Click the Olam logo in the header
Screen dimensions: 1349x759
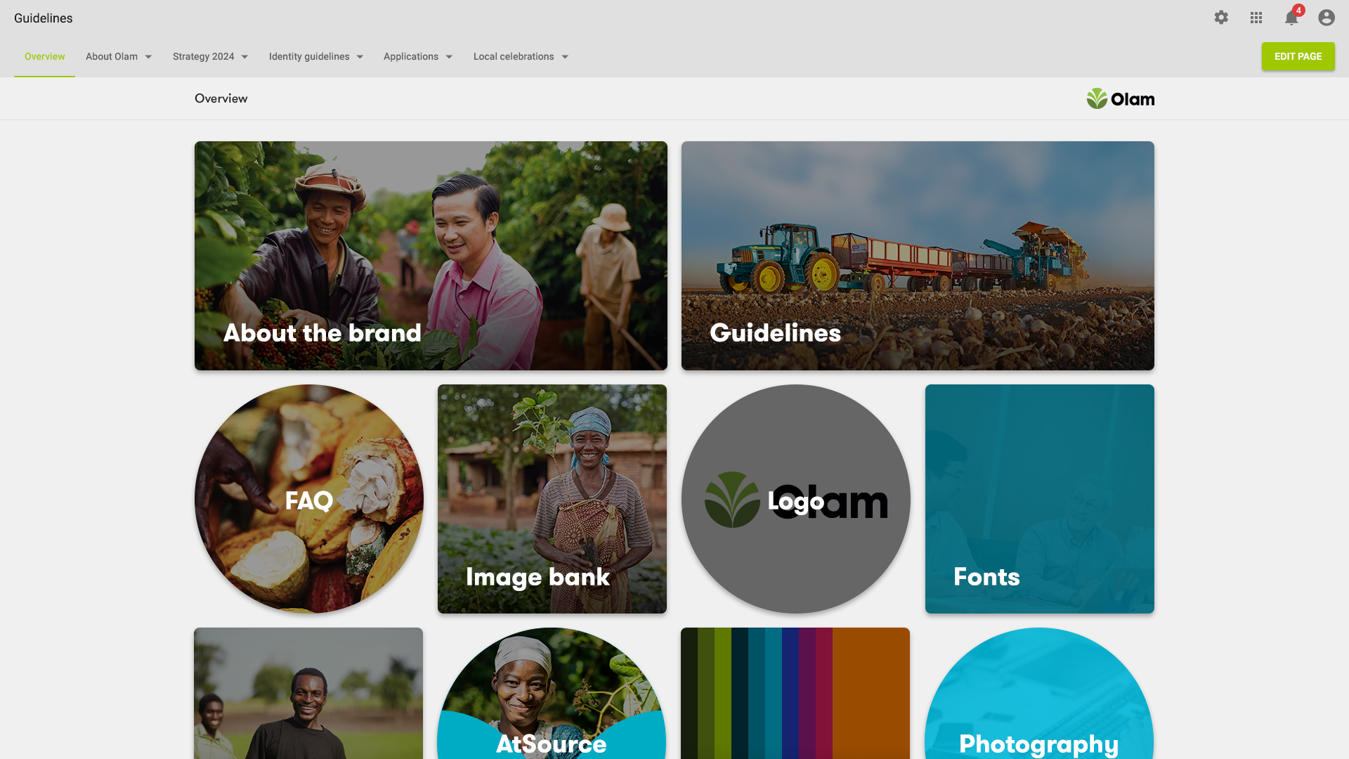coord(1121,98)
